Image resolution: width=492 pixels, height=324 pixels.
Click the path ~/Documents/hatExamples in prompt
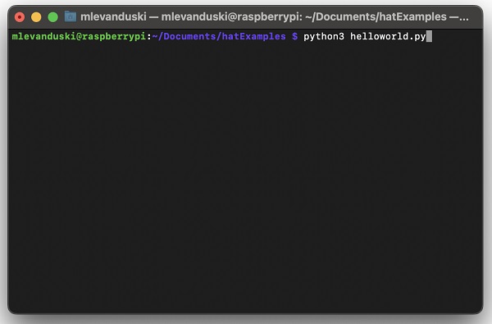[219, 36]
